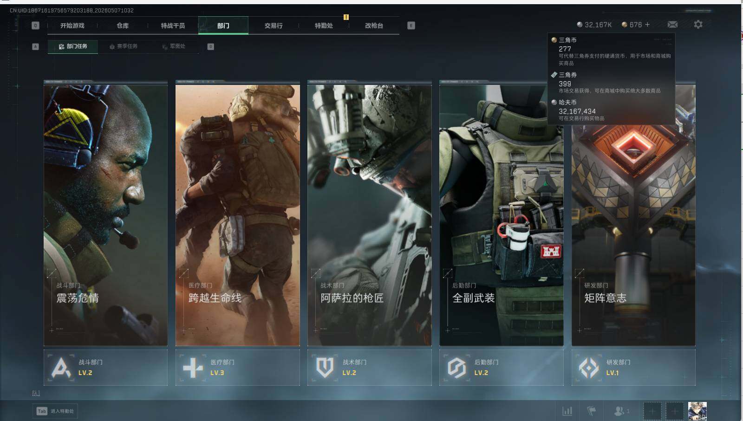The image size is (743, 421).
Task: Click the 三角券 ticket icon in tooltip
Action: (554, 75)
